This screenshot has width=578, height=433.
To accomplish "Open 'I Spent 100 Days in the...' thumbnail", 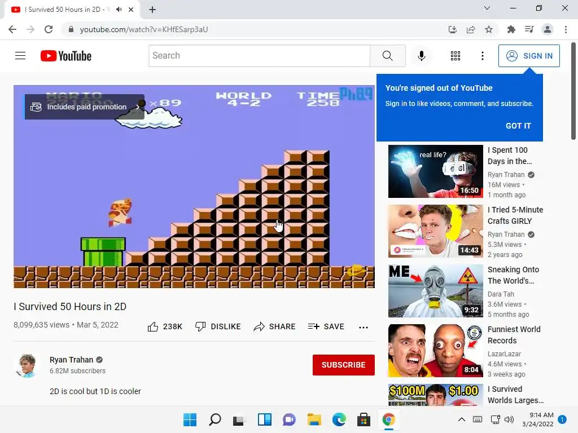I will [435, 171].
